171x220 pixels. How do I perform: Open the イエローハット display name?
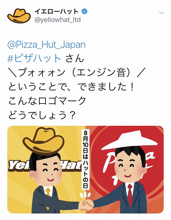[x=57, y=11]
